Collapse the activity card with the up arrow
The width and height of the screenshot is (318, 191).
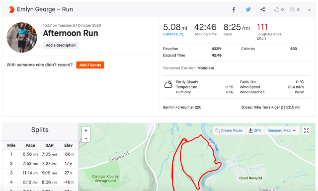click(309, 9)
